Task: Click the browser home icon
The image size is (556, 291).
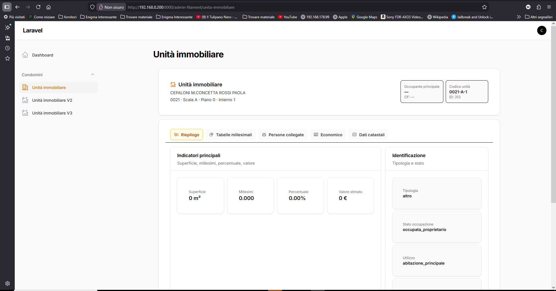Action: [x=48, y=7]
